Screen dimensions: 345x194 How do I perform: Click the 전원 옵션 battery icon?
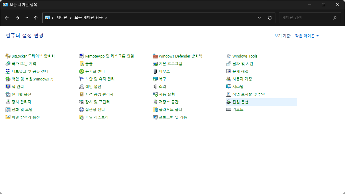[x=229, y=102]
